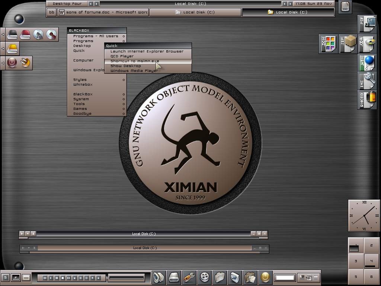381x286 pixels.
Task: Open the .ICM color grid icon
Action: (328, 44)
